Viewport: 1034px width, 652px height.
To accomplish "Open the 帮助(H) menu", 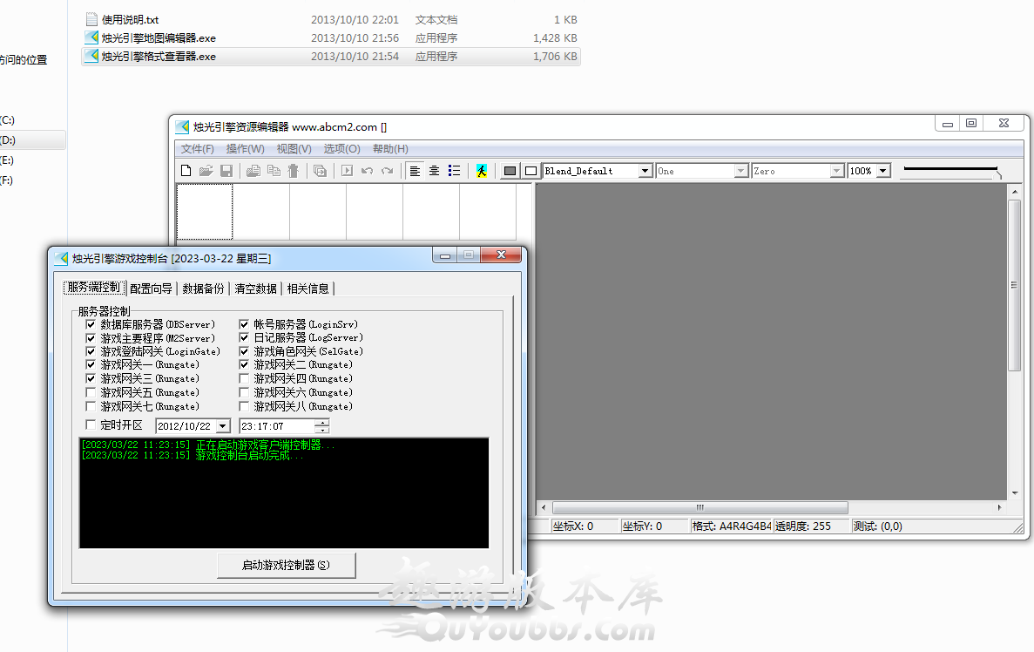I will click(x=390, y=149).
